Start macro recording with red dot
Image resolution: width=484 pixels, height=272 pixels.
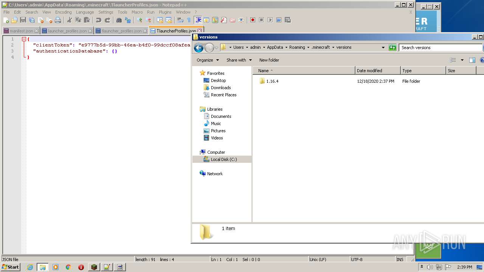(x=253, y=20)
